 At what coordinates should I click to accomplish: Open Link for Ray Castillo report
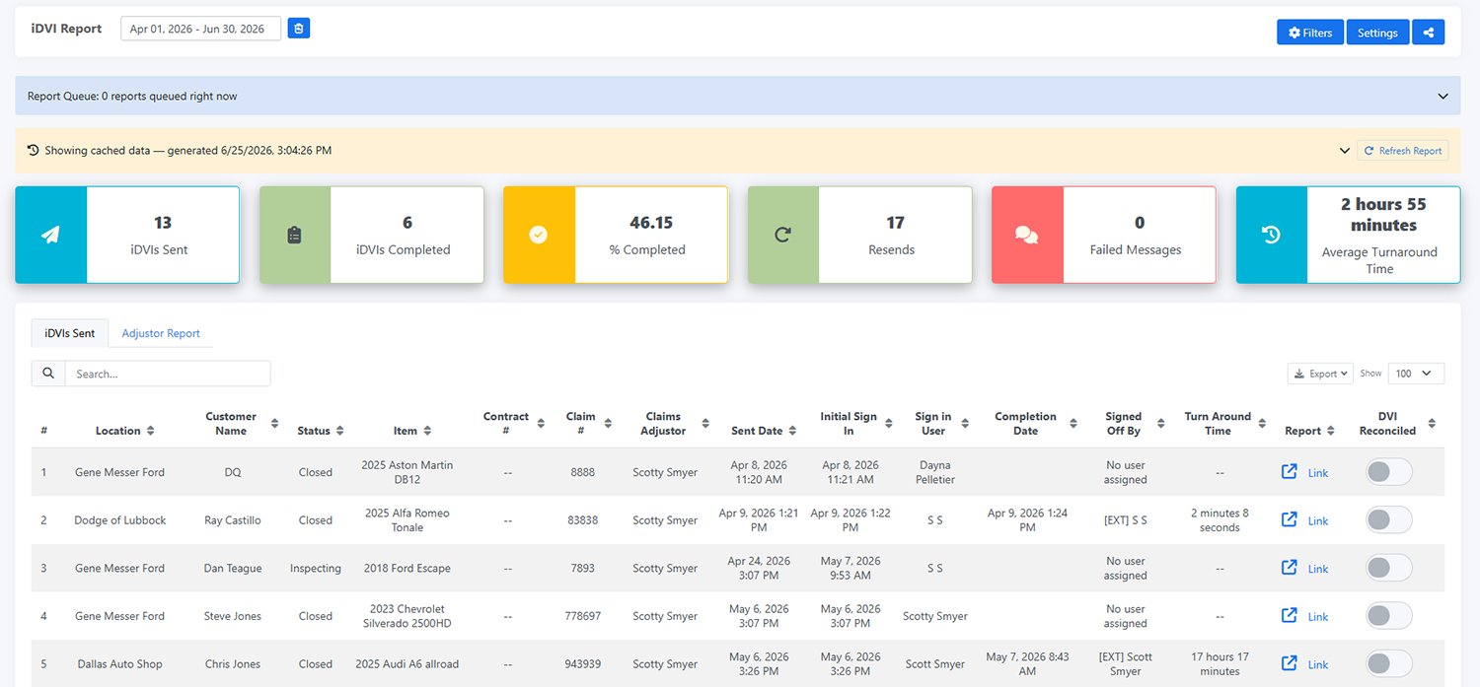click(1318, 520)
